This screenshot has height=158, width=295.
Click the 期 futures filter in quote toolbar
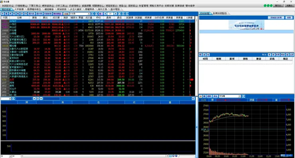click(x=14, y=14)
